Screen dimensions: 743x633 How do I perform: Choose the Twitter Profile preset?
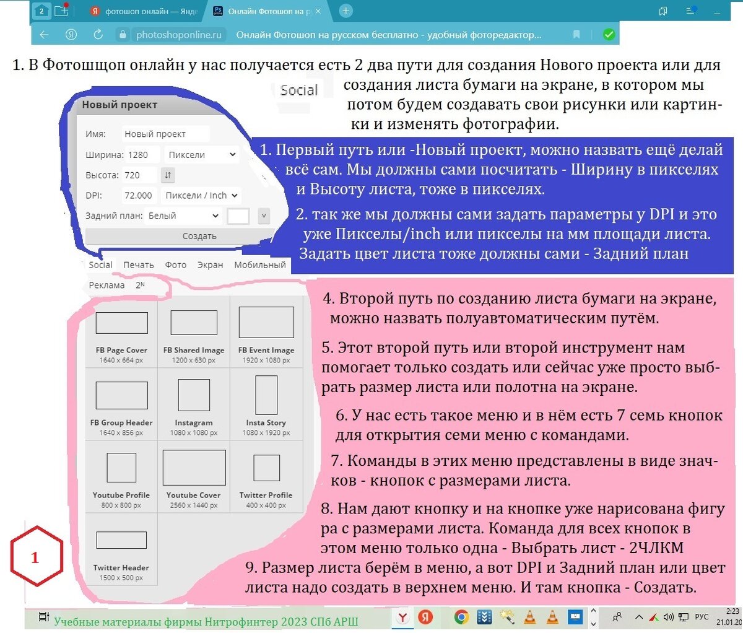(x=266, y=476)
